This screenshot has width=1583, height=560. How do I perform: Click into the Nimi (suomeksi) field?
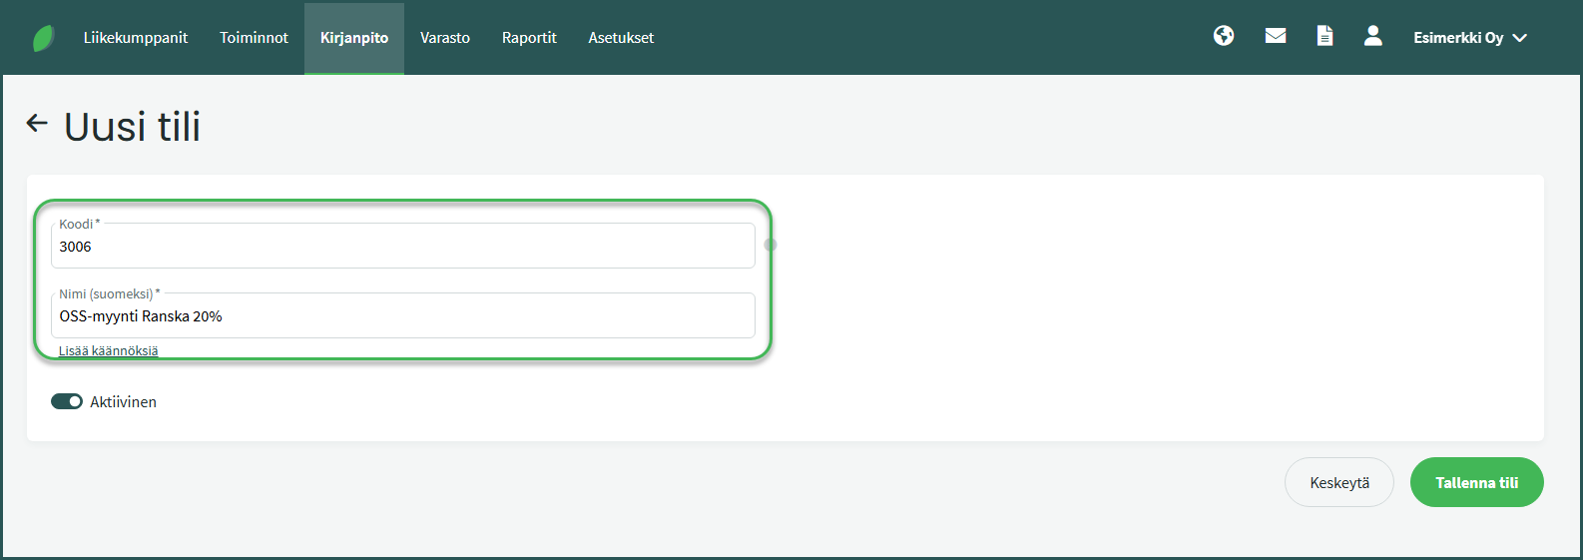(x=402, y=316)
